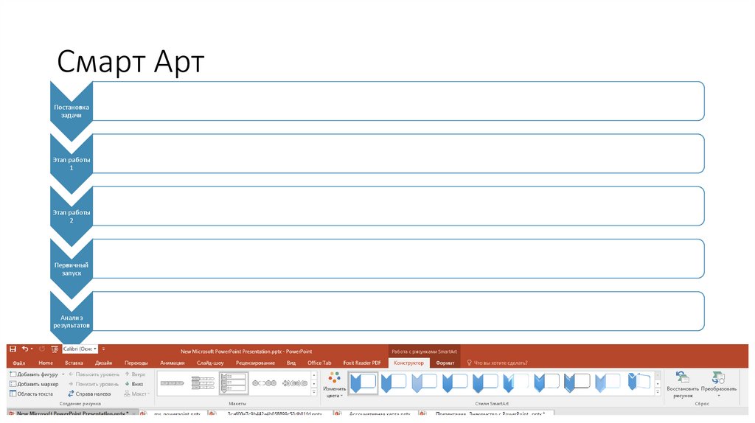The height and width of the screenshot is (423, 755).
Task: Start slideshow from beginning icon
Action: point(55,349)
